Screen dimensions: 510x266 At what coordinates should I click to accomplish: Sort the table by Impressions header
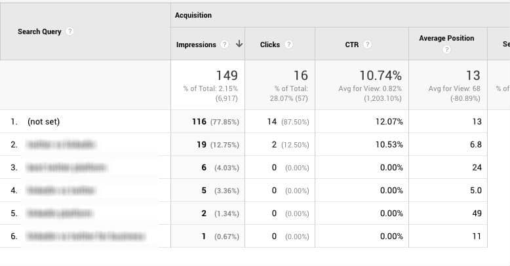[196, 45]
